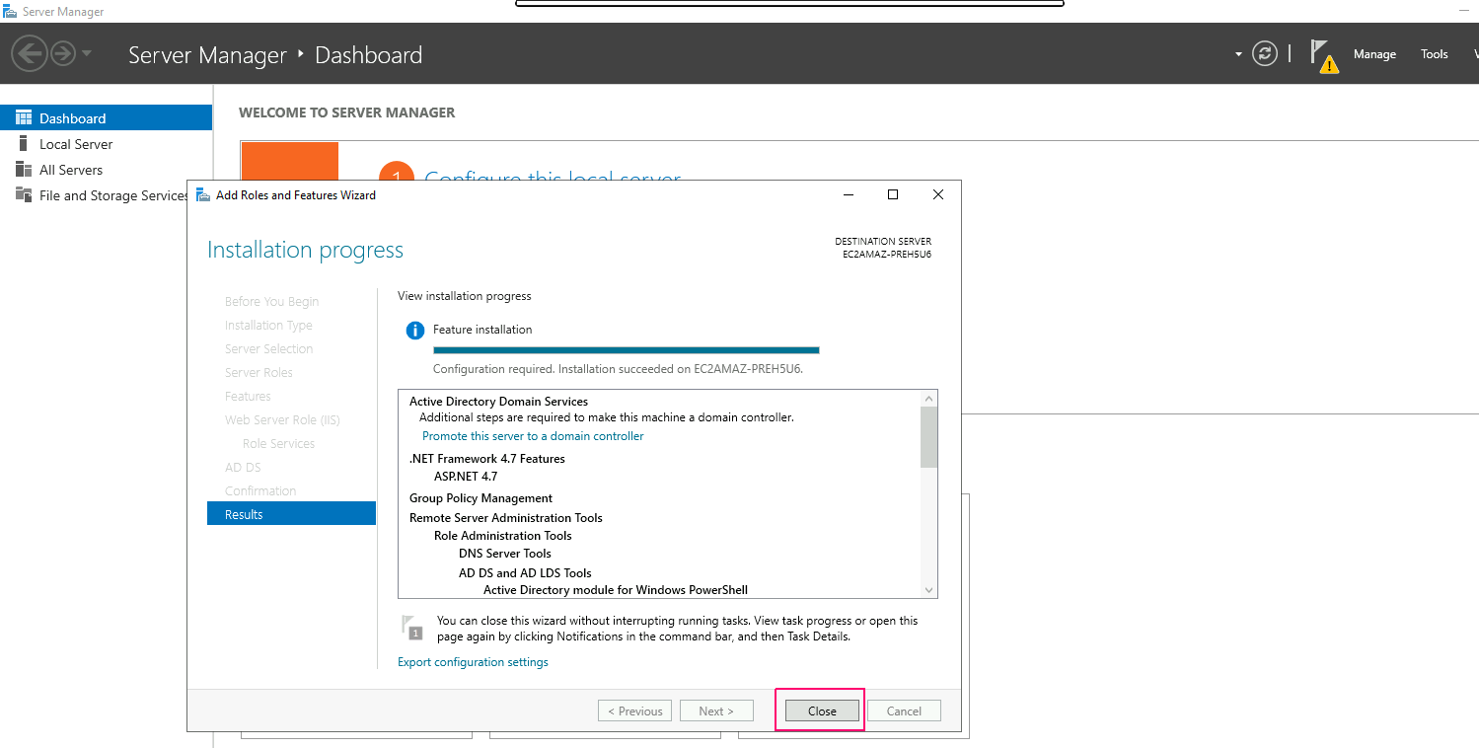Click Export configuration settings link

point(473,661)
